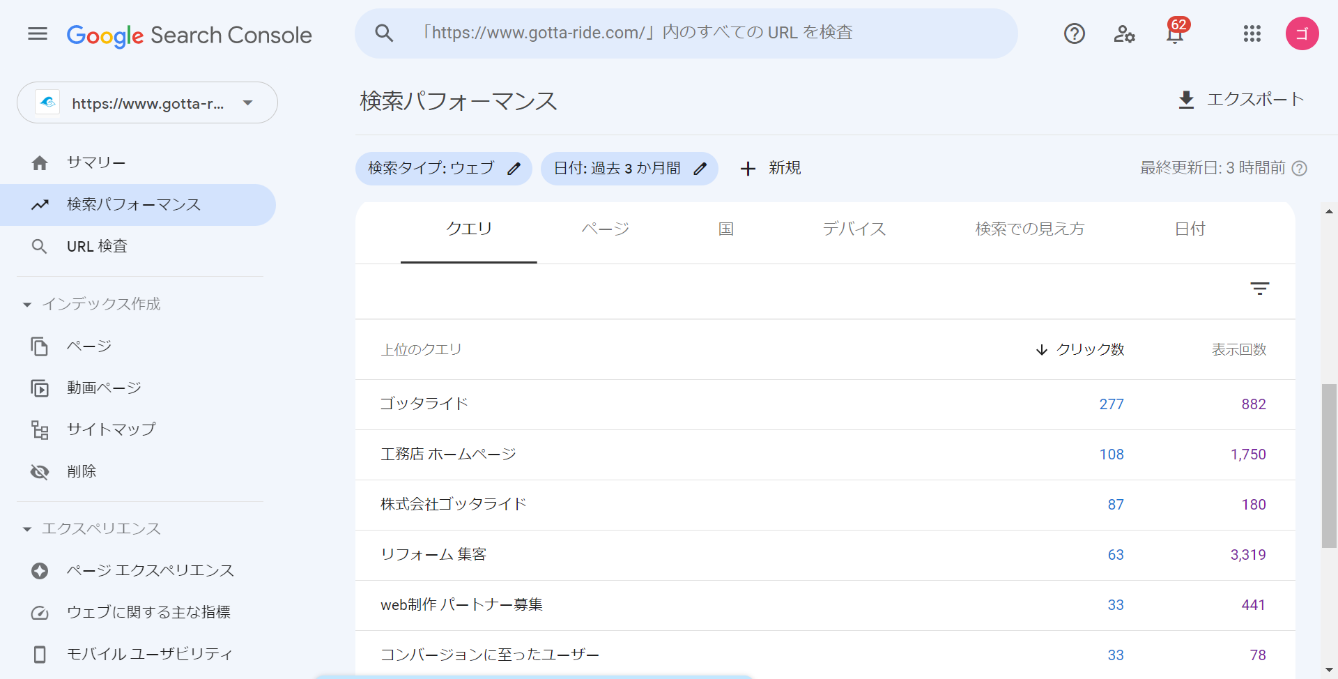The image size is (1338, 679).
Task: Switch to the ページ tab
Action: 605,229
